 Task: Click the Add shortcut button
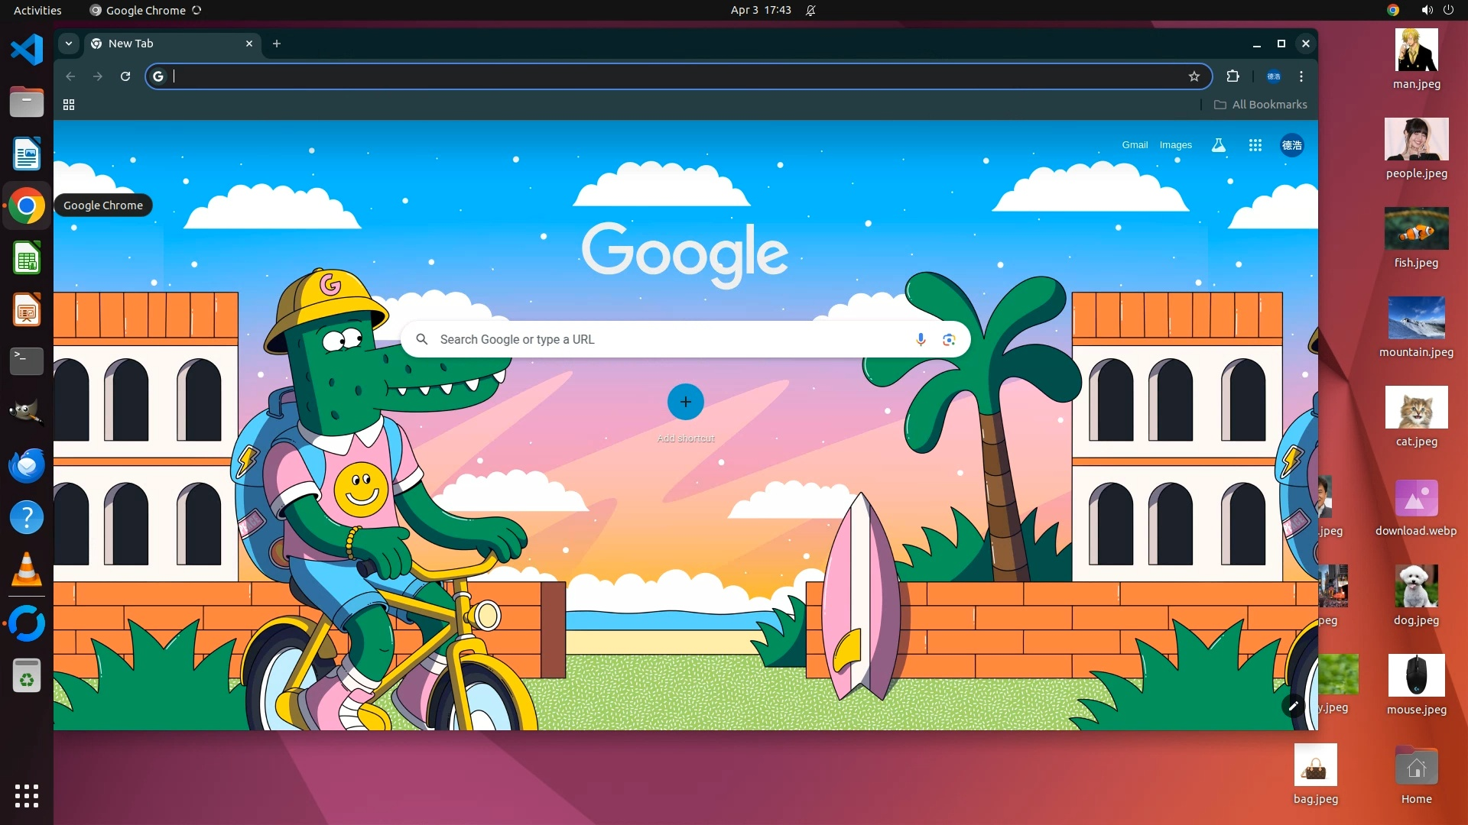pos(685,403)
